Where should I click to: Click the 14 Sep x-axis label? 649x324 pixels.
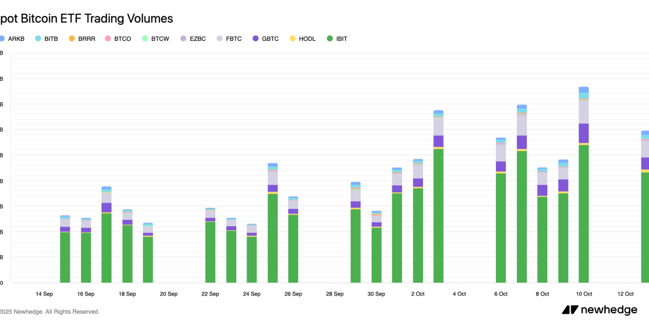click(44, 294)
